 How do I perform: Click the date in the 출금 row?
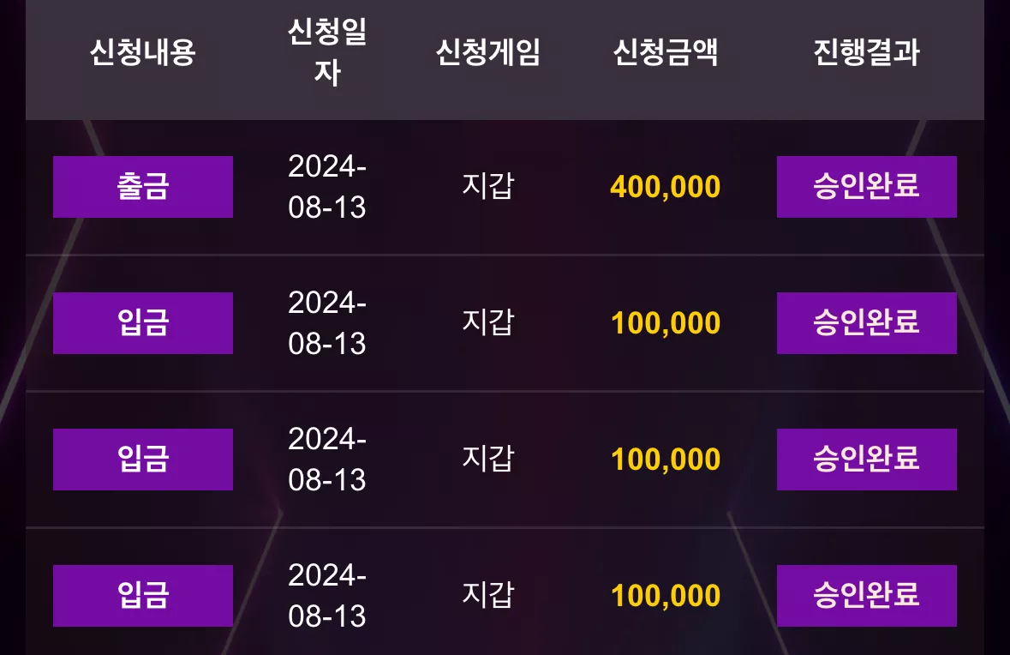[327, 187]
